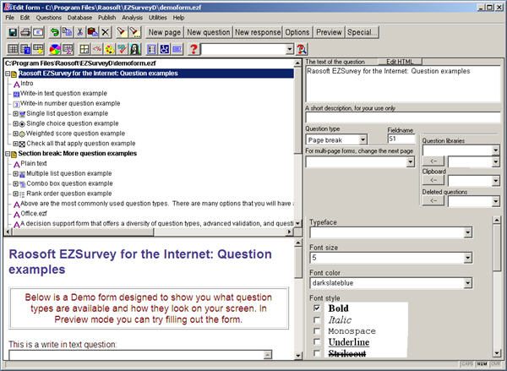This screenshot has width=507, height=371.
Task: Open the Font size dropdown
Action: click(467, 258)
